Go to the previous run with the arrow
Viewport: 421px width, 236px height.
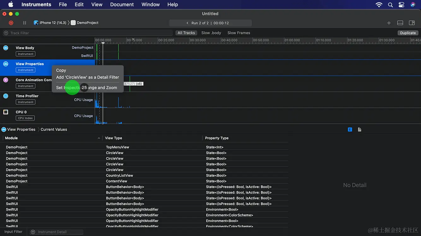(187, 23)
